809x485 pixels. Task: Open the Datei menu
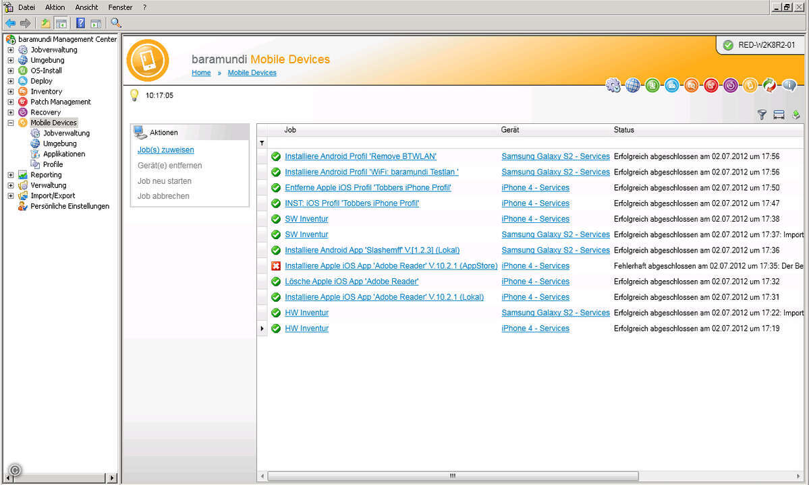pyautogui.click(x=26, y=7)
